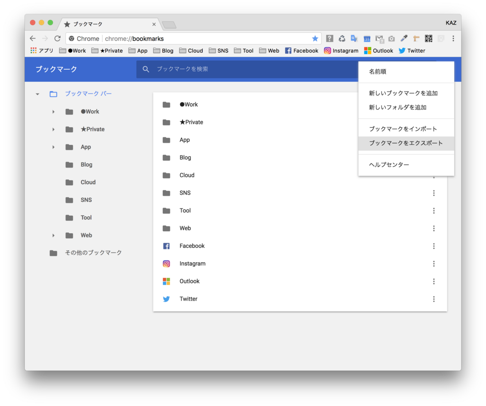The width and height of the screenshot is (486, 406).
Task: Open the アプリ apps shortcut
Action: click(x=42, y=50)
